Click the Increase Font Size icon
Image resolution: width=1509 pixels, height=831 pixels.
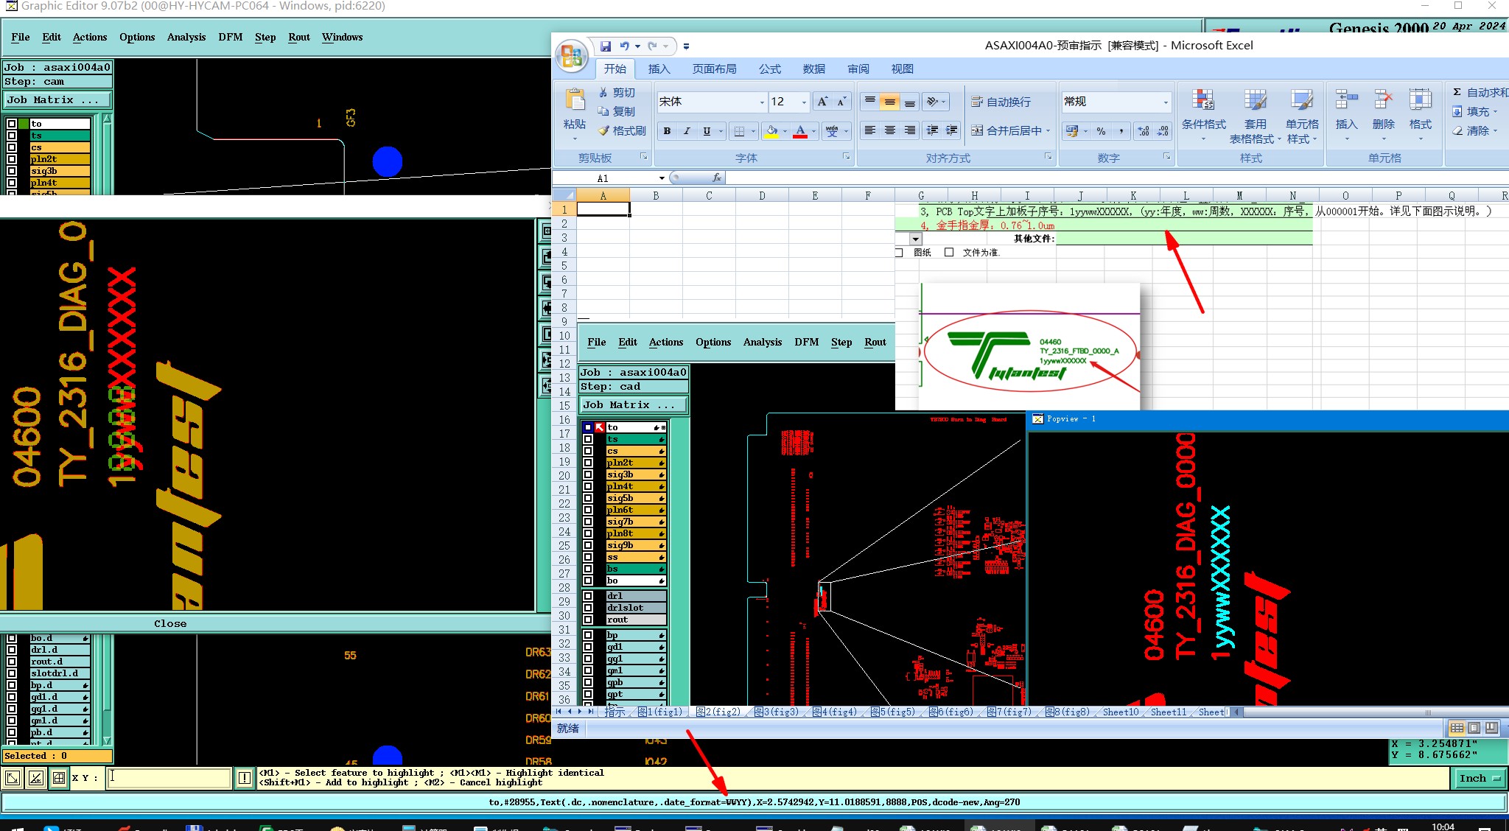pos(822,102)
